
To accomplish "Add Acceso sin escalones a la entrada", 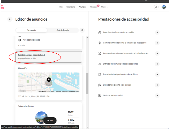I will coord(157,53).
